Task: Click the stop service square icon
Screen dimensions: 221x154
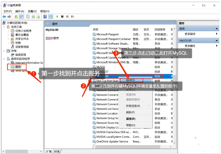Action: coord(62,17)
